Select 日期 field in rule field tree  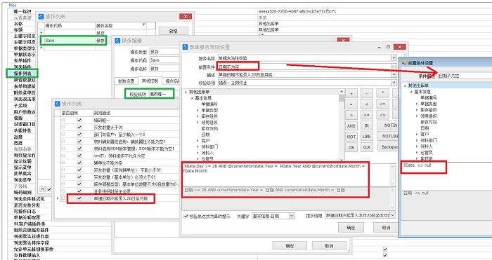pos(205,135)
